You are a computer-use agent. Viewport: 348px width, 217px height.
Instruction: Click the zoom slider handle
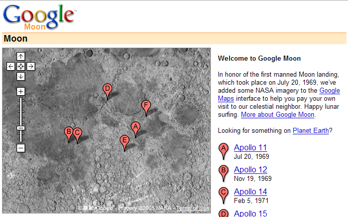click(21, 128)
